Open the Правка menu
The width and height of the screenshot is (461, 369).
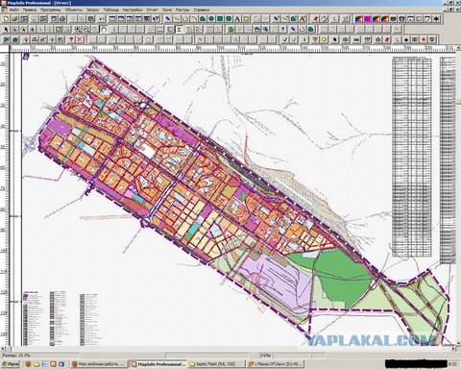click(30, 10)
